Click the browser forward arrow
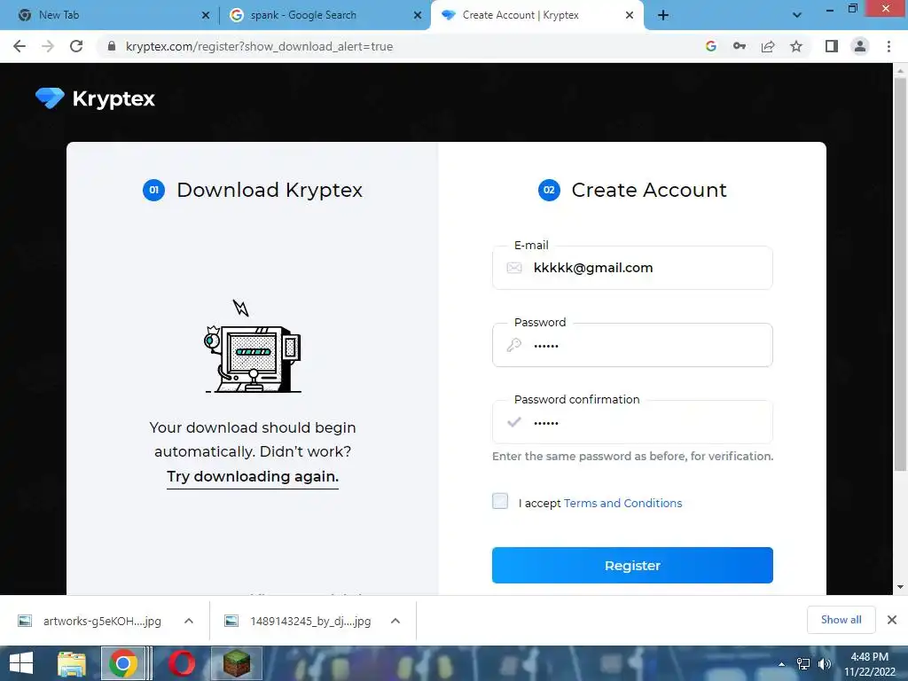This screenshot has height=681, width=908. [x=48, y=46]
